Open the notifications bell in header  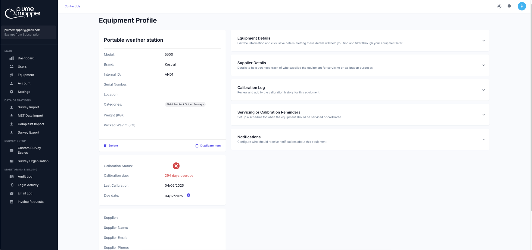click(x=509, y=6)
